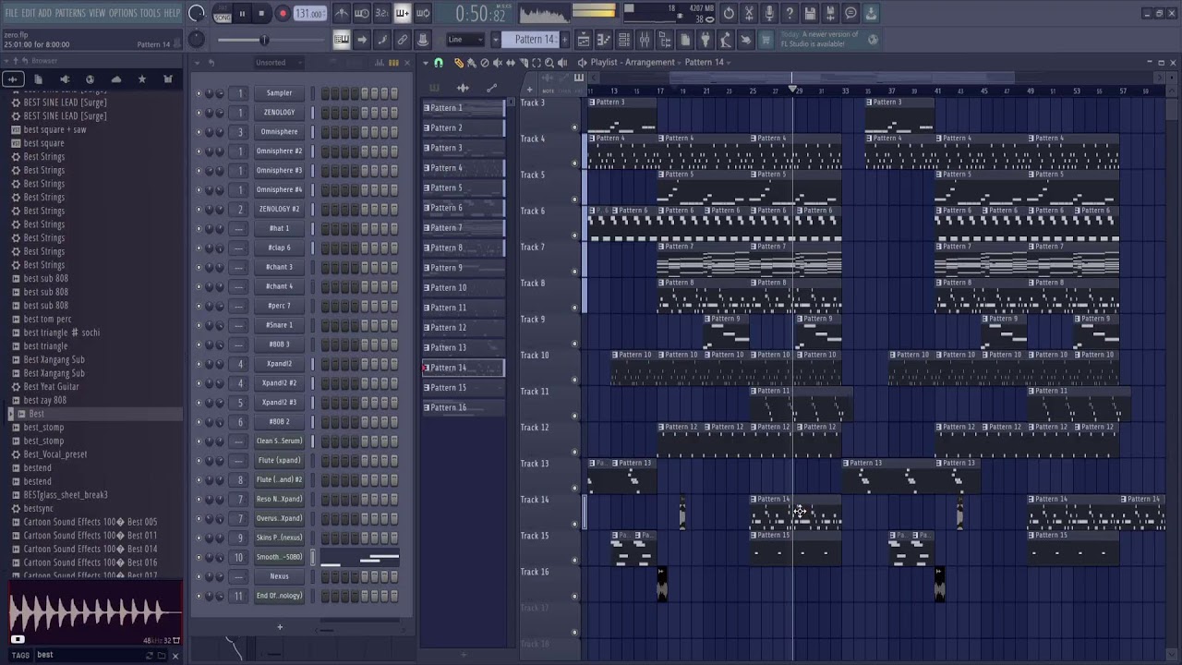Mute playlist Track 4
The width and height of the screenshot is (1182, 665).
(x=574, y=163)
